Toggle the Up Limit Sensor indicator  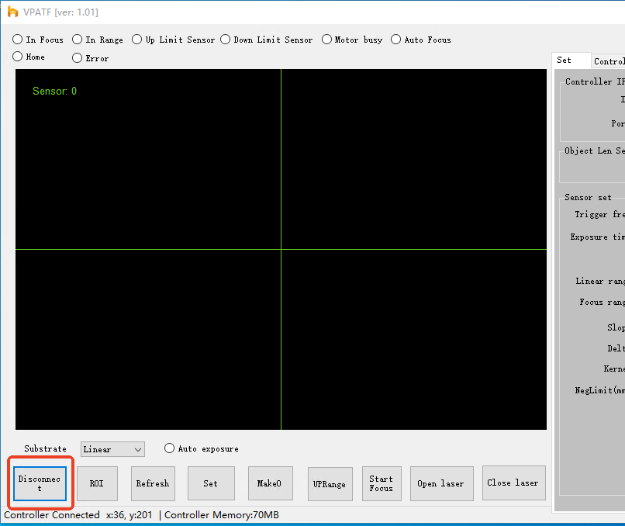[x=137, y=40]
